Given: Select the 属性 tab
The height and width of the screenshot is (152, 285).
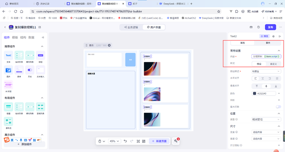Looking at the screenshot, I should coord(243,43).
